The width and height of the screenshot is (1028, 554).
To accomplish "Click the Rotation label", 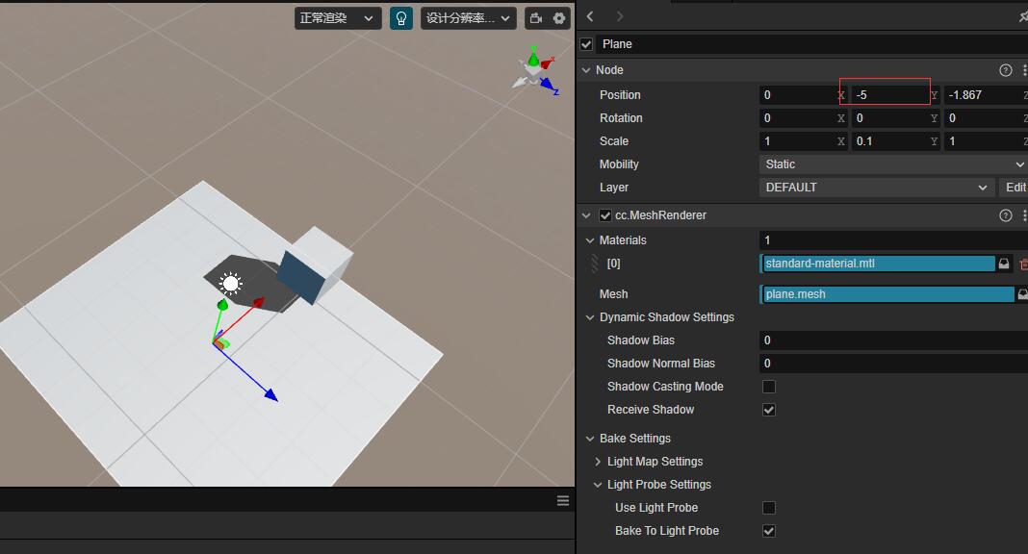I will point(621,118).
